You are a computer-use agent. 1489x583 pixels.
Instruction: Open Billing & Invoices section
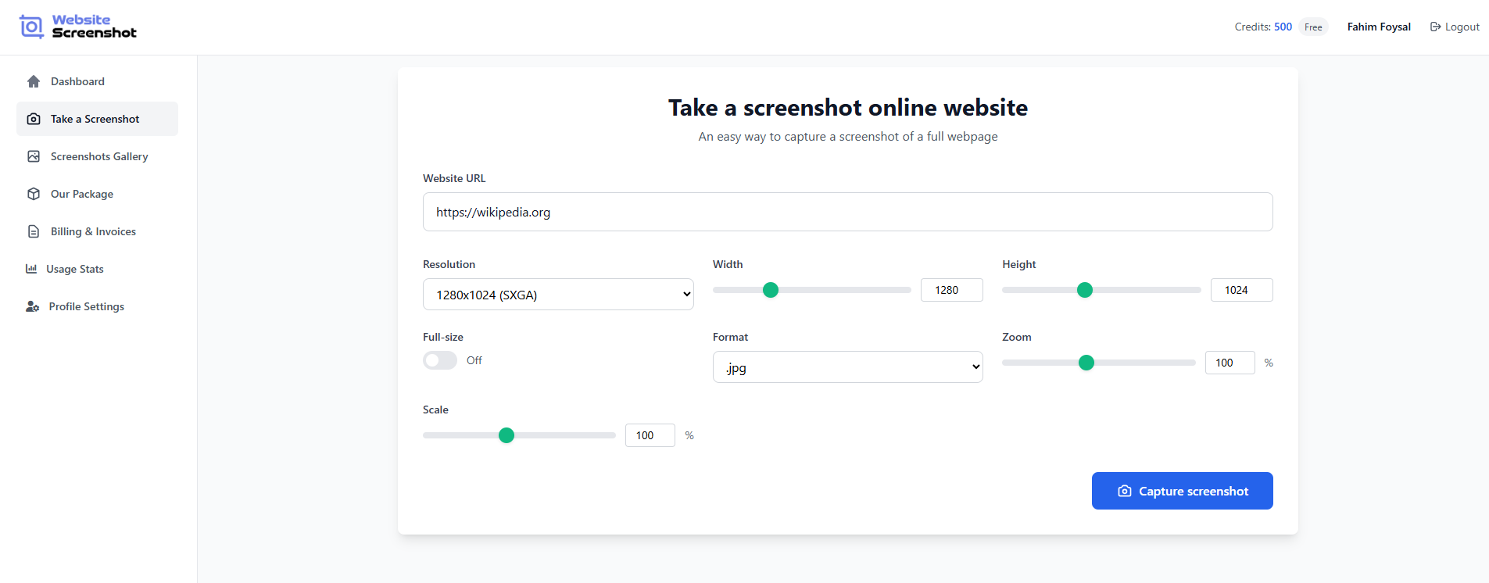(97, 231)
